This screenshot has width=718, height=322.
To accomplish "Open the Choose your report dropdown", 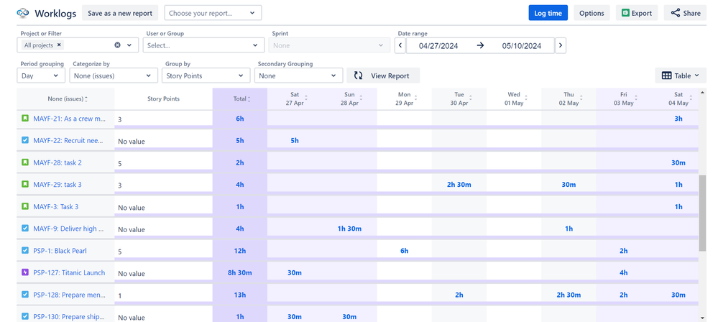I will tap(213, 13).
